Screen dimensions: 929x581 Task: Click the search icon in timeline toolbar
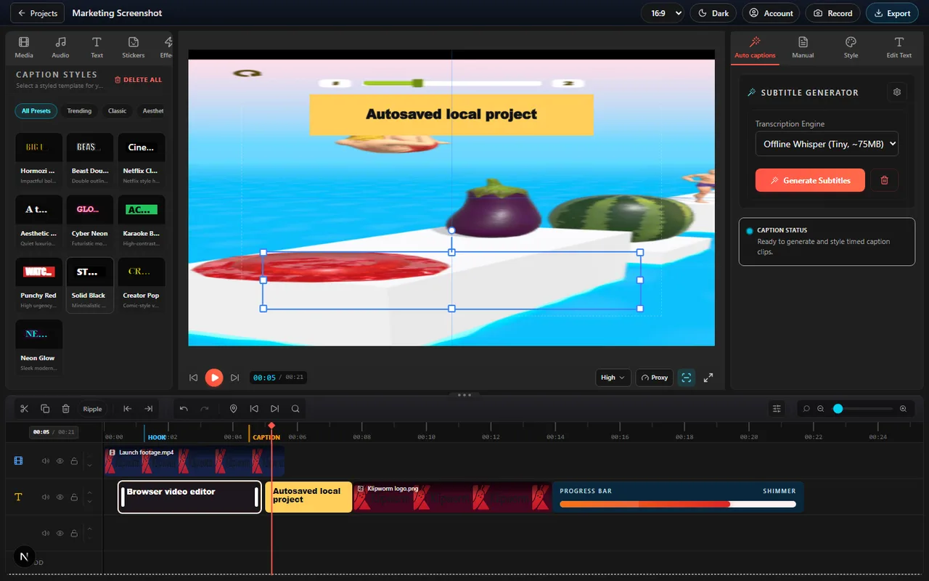295,409
